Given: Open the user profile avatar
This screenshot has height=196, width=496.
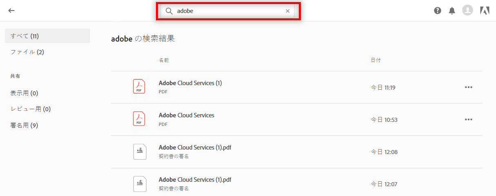Looking at the screenshot, I should point(467,11).
